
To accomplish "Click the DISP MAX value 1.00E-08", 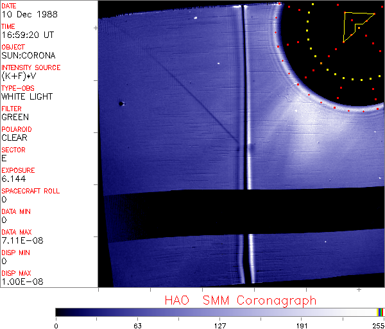I will coord(20,281).
